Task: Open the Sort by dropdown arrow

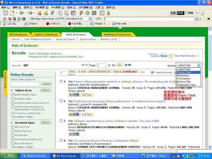Action: [x=199, y=65]
